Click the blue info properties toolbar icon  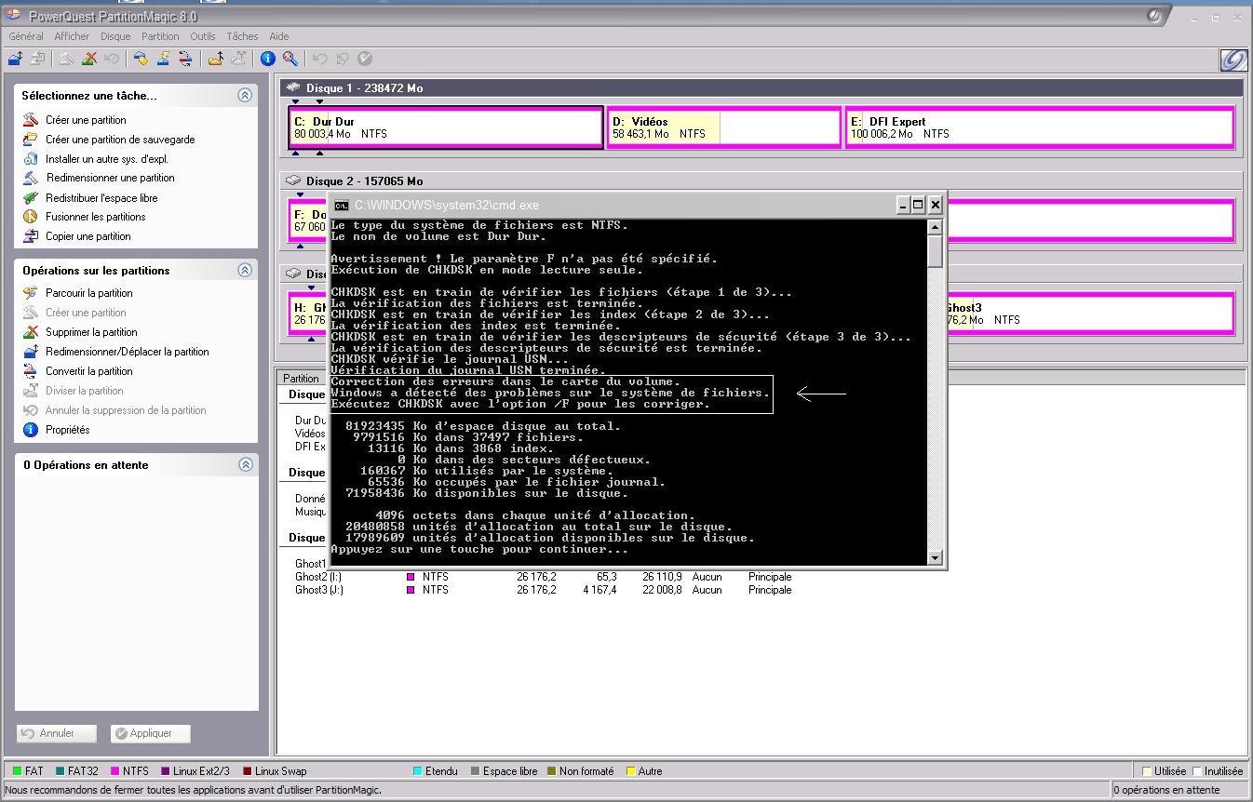(x=267, y=59)
